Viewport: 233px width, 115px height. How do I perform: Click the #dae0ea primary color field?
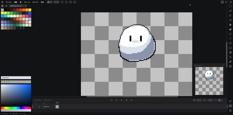click(16, 78)
